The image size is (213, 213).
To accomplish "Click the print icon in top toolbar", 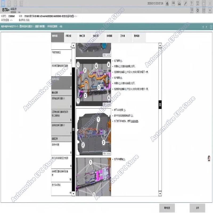I will tap(179, 3).
